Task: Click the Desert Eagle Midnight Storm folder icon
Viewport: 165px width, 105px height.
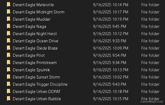Action: (9, 12)
